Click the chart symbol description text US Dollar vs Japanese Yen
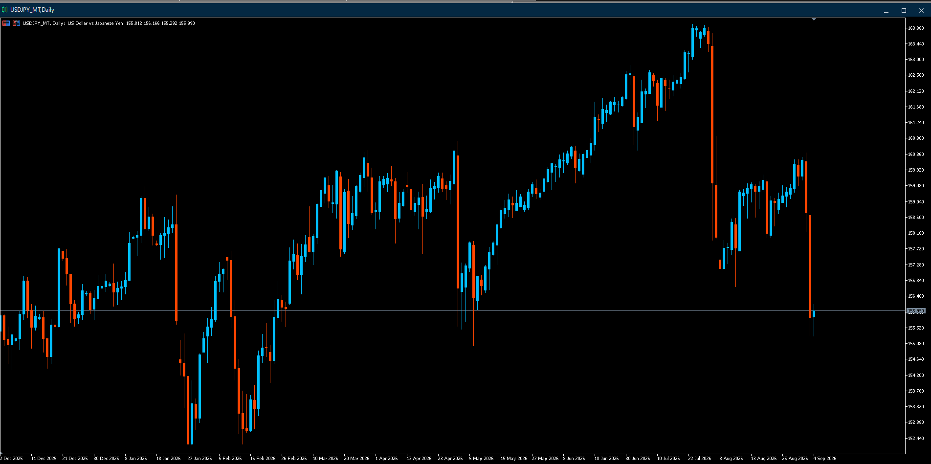 (x=95, y=23)
